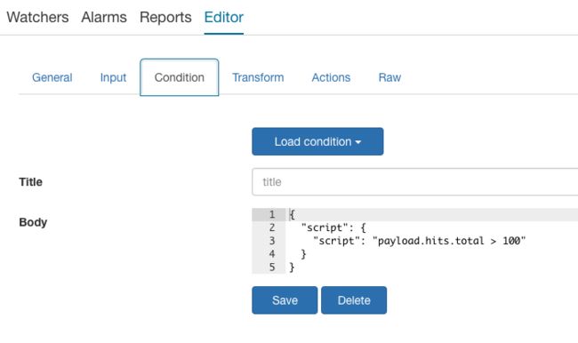
Task: Focus the Title input field
Action: click(415, 182)
